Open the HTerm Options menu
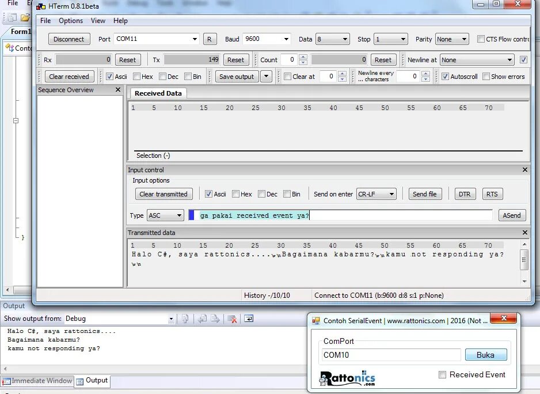The image size is (540, 394). tap(71, 21)
